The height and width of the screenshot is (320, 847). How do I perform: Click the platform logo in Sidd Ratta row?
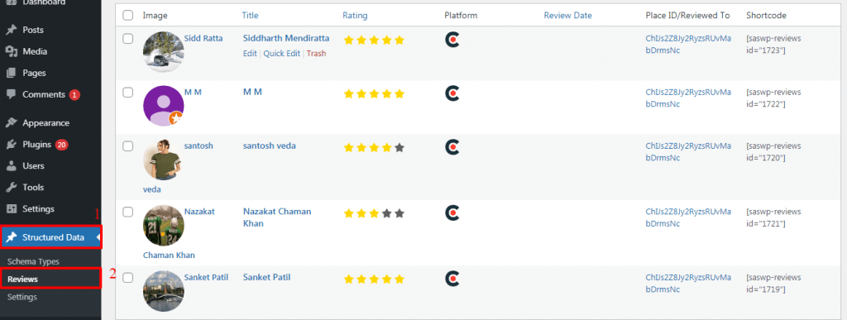click(452, 40)
